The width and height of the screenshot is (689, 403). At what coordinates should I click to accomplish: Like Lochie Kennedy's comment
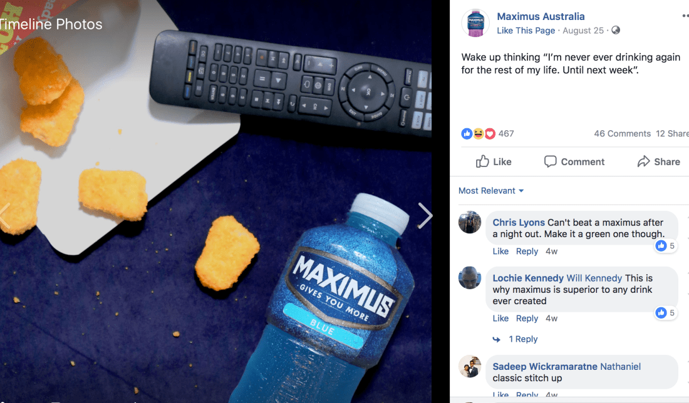pos(500,319)
